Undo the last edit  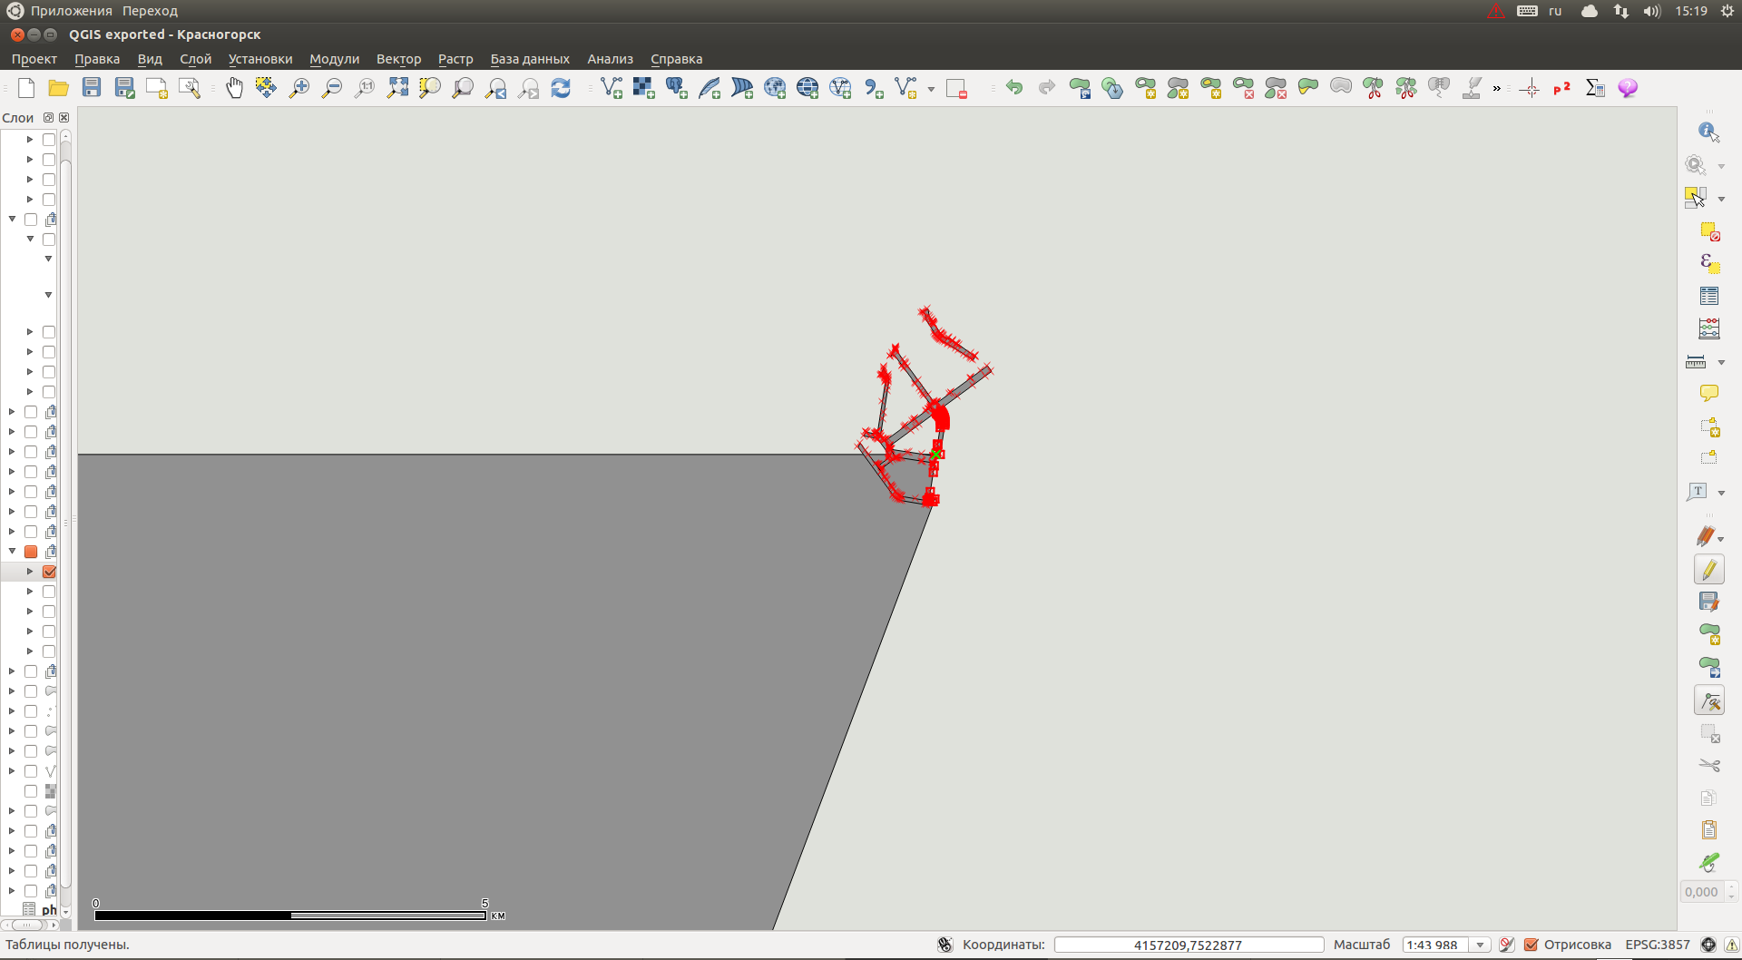tap(1014, 87)
